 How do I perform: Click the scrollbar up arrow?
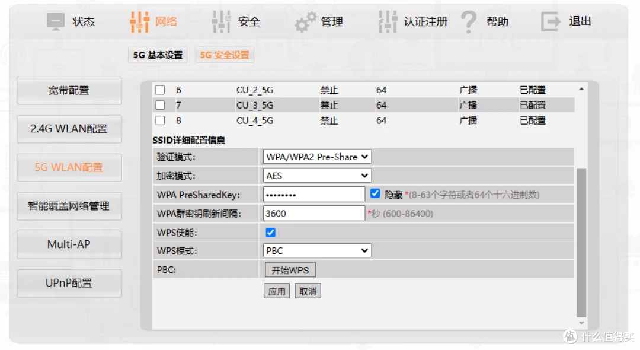[581, 89]
